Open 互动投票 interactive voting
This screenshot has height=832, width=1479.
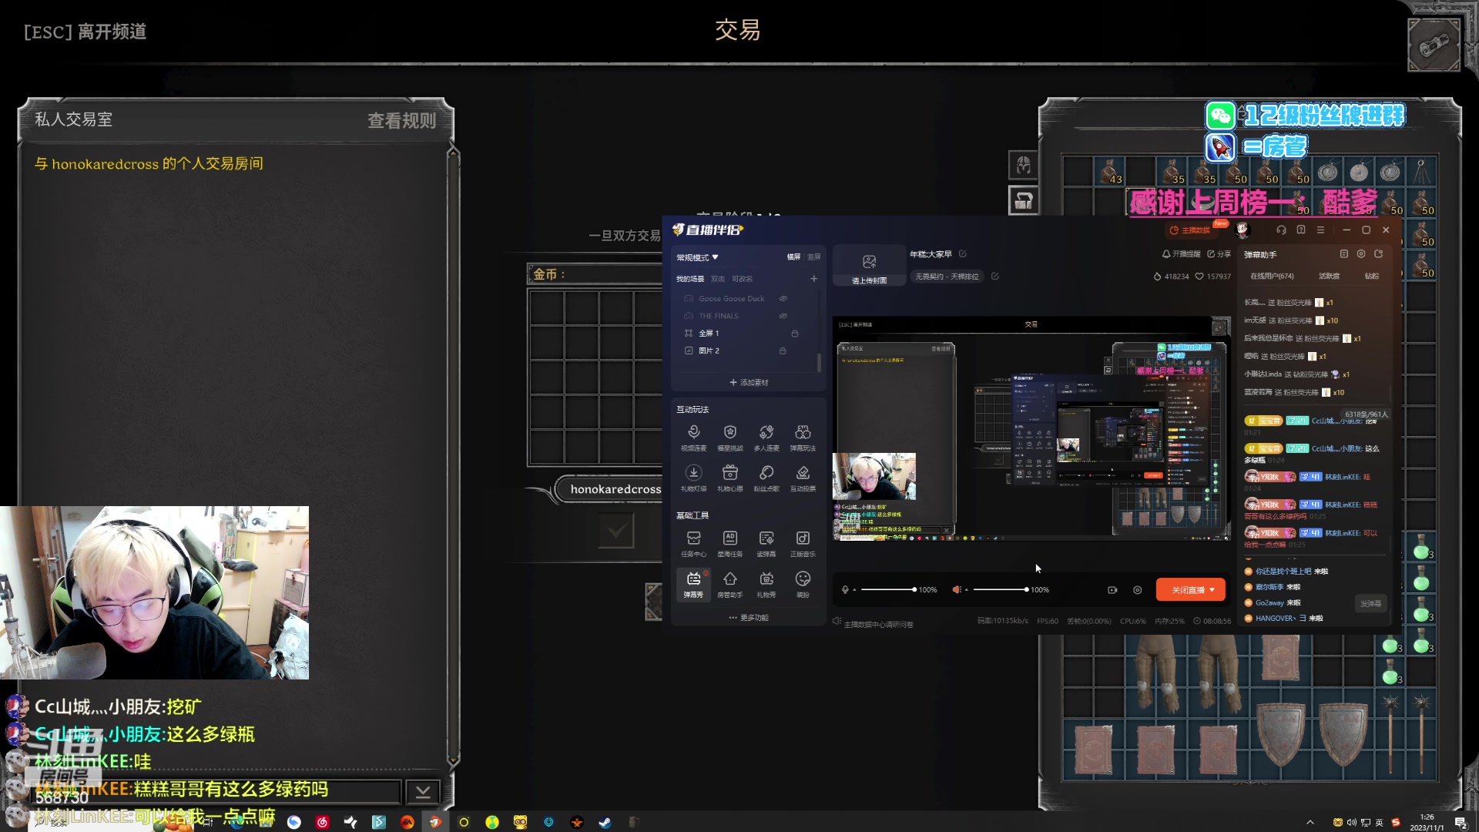point(803,478)
